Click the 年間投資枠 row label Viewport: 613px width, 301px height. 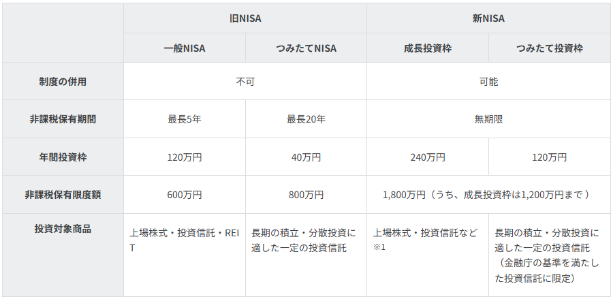point(63,157)
